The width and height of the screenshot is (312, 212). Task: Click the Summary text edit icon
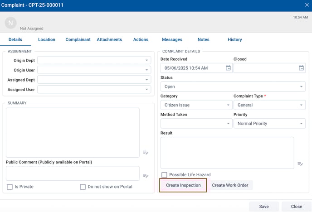point(146,153)
